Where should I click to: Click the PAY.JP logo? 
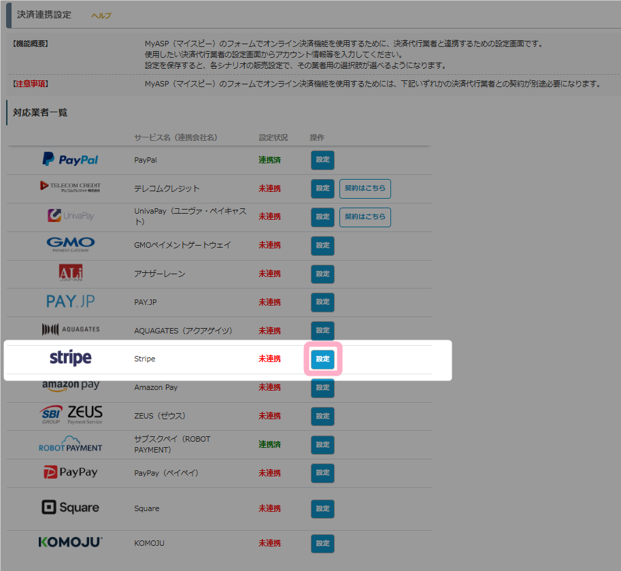pyautogui.click(x=70, y=301)
